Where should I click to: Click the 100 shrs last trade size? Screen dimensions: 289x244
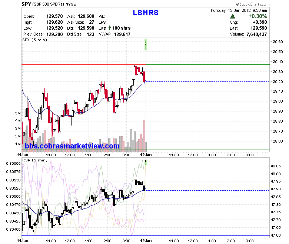coord(122,28)
